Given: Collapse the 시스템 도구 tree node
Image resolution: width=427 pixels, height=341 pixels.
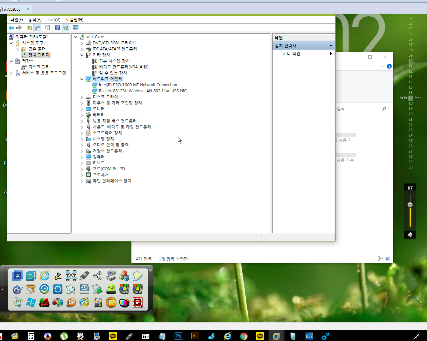Looking at the screenshot, I should pyautogui.click(x=11, y=43).
